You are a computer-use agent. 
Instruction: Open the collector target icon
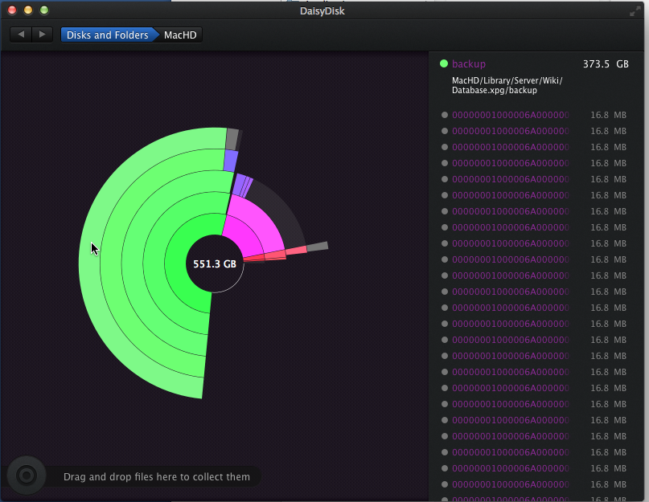[26, 476]
